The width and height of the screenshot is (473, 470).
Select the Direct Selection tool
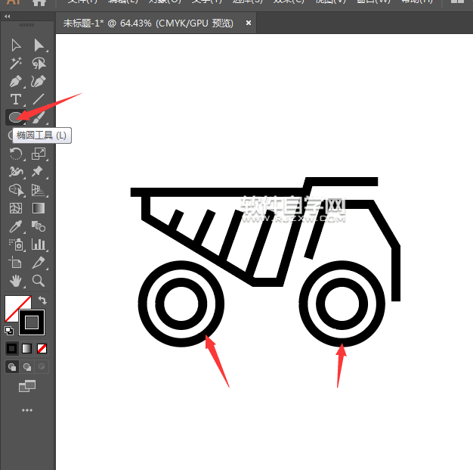point(16,45)
